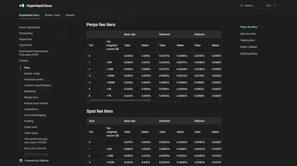Open the Hyperliquid Docs tab
The image size is (297, 166).
(x=29, y=15)
